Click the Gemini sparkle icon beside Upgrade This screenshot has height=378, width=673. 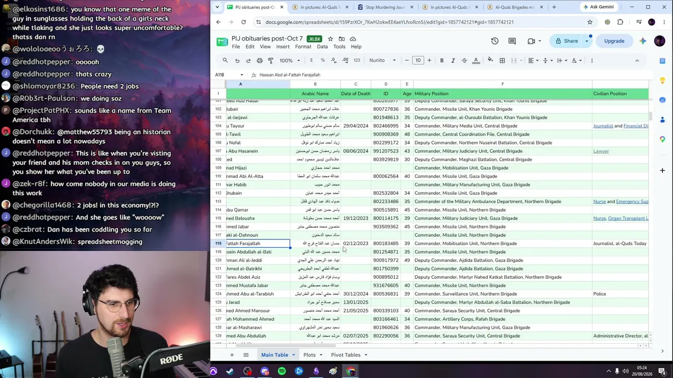tap(643, 41)
